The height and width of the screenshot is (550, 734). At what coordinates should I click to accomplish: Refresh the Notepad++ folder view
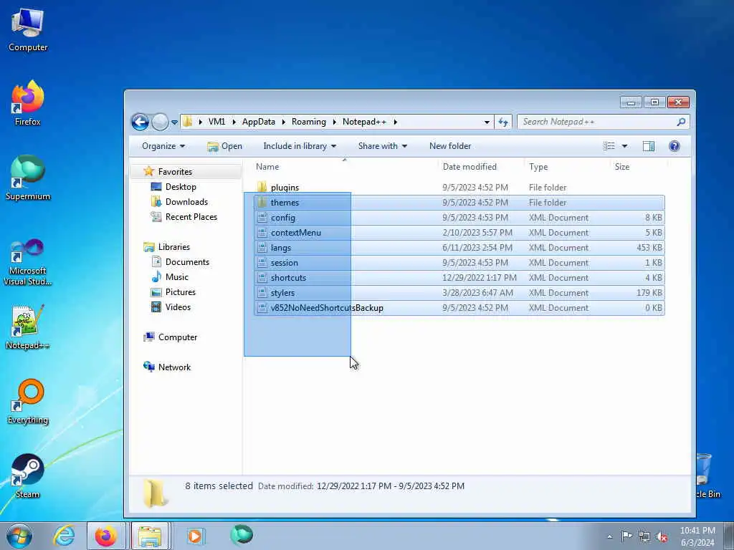pos(503,122)
